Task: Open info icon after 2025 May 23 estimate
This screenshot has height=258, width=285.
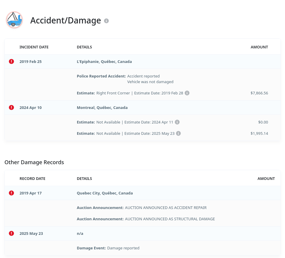Action: click(178, 133)
